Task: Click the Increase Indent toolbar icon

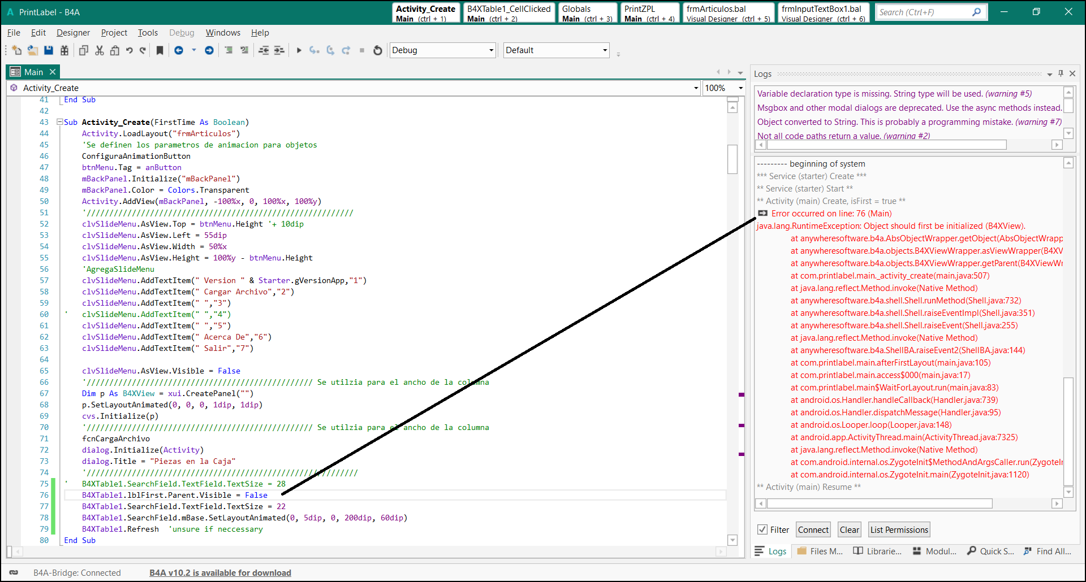Action: pos(279,50)
